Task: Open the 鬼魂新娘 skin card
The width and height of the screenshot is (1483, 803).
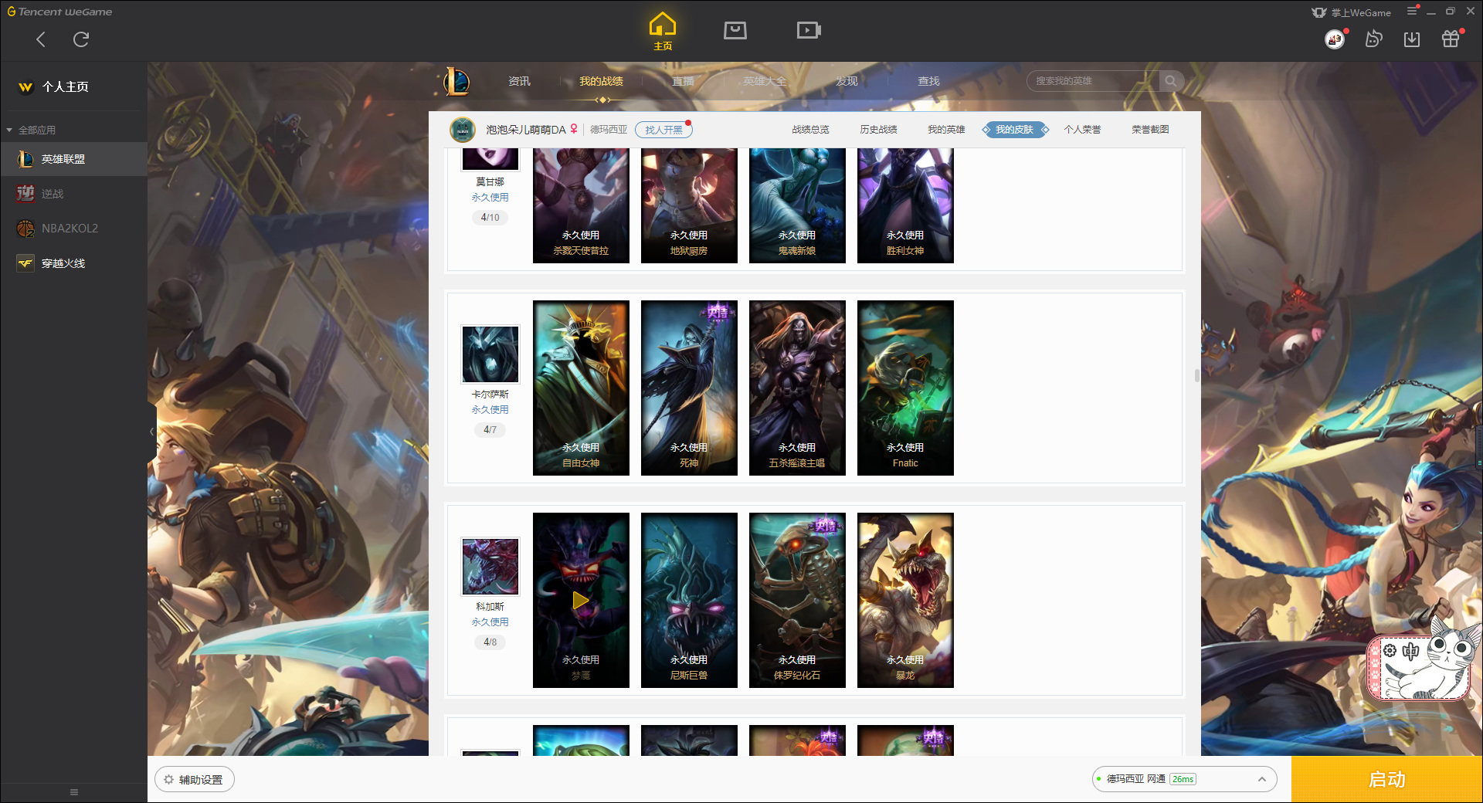Action: (x=797, y=205)
